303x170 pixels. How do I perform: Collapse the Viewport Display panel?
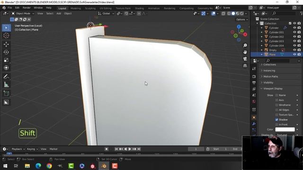coord(273,88)
